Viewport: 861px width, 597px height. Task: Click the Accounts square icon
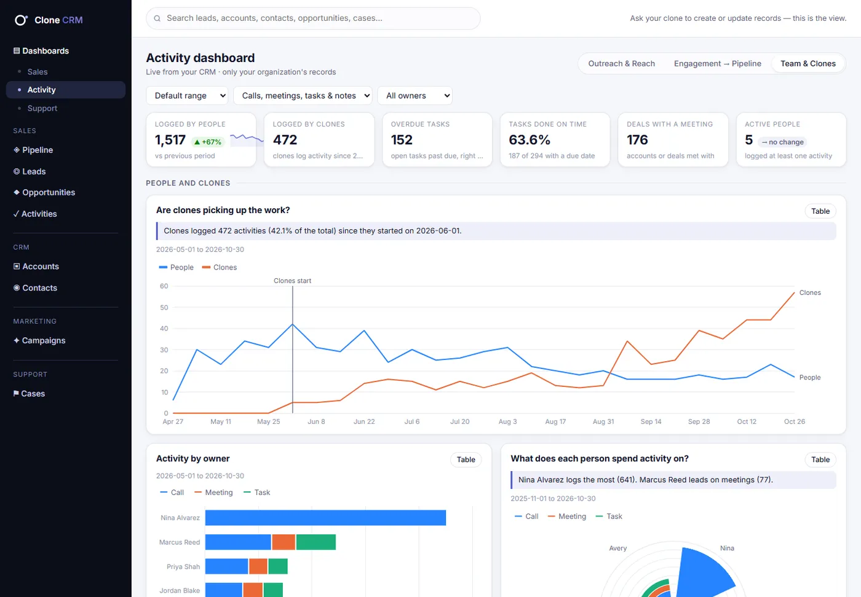[17, 267]
